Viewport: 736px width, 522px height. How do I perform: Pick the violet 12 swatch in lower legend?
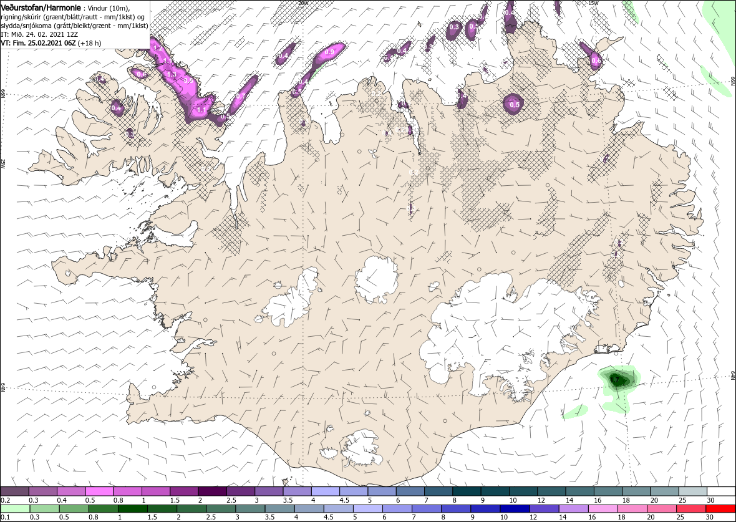coord(544,509)
